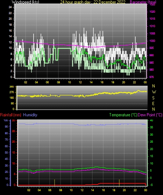Select the Rainfall (mm) legend label
Screen dimensions: 163x195
click(10, 115)
